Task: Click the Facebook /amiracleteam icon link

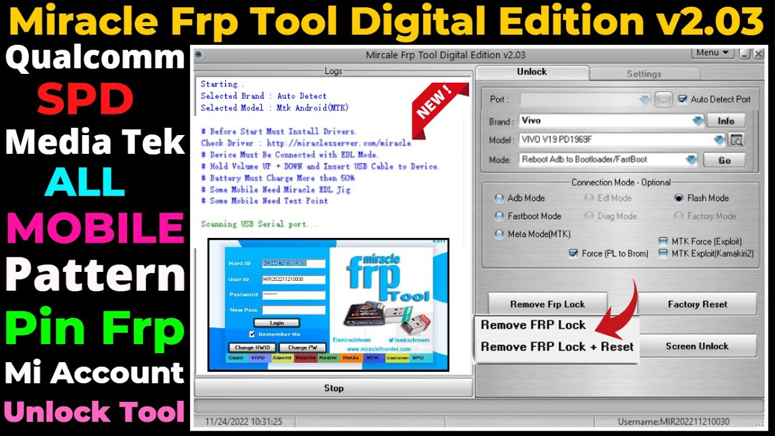Action: coord(352,340)
